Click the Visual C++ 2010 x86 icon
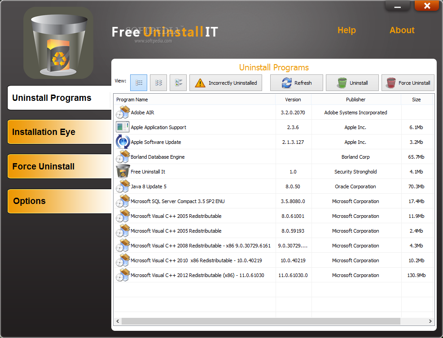 123,260
